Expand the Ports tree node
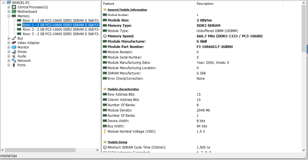 pyautogui.click(x=9, y=65)
